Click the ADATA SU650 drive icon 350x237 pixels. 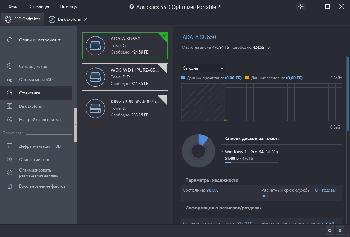point(95,46)
